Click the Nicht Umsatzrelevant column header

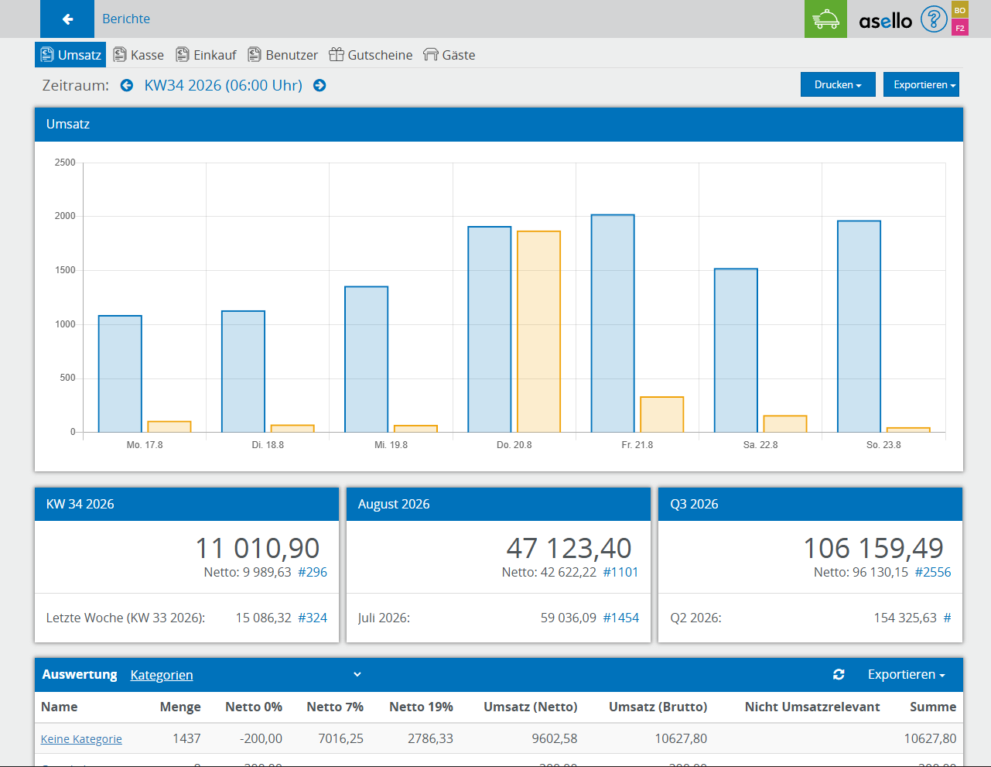pos(812,707)
